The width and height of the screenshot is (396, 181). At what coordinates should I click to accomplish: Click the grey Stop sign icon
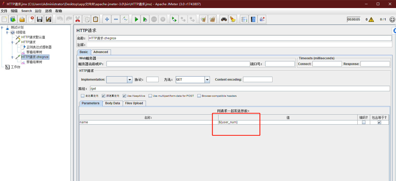(x=154, y=19)
